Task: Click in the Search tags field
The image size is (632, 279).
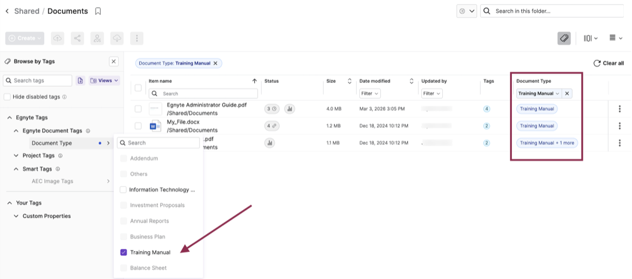Action: [37, 80]
